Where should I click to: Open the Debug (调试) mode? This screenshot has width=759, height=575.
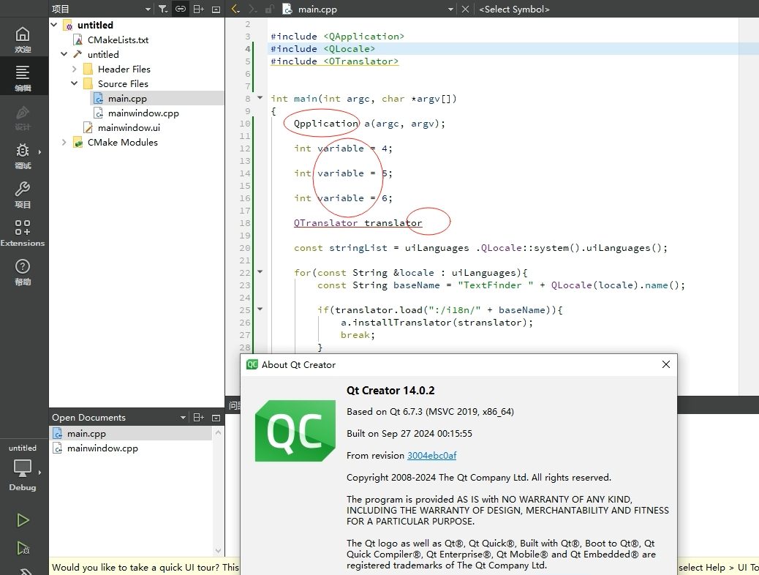point(23,156)
